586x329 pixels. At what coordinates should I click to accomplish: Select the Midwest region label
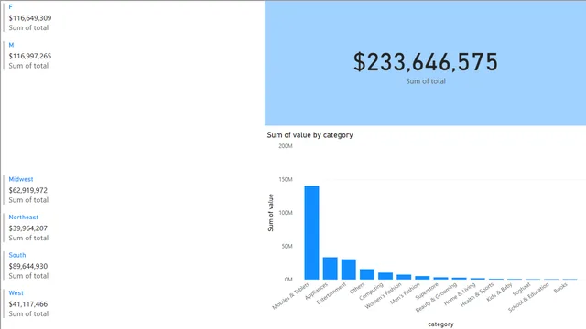(21, 179)
